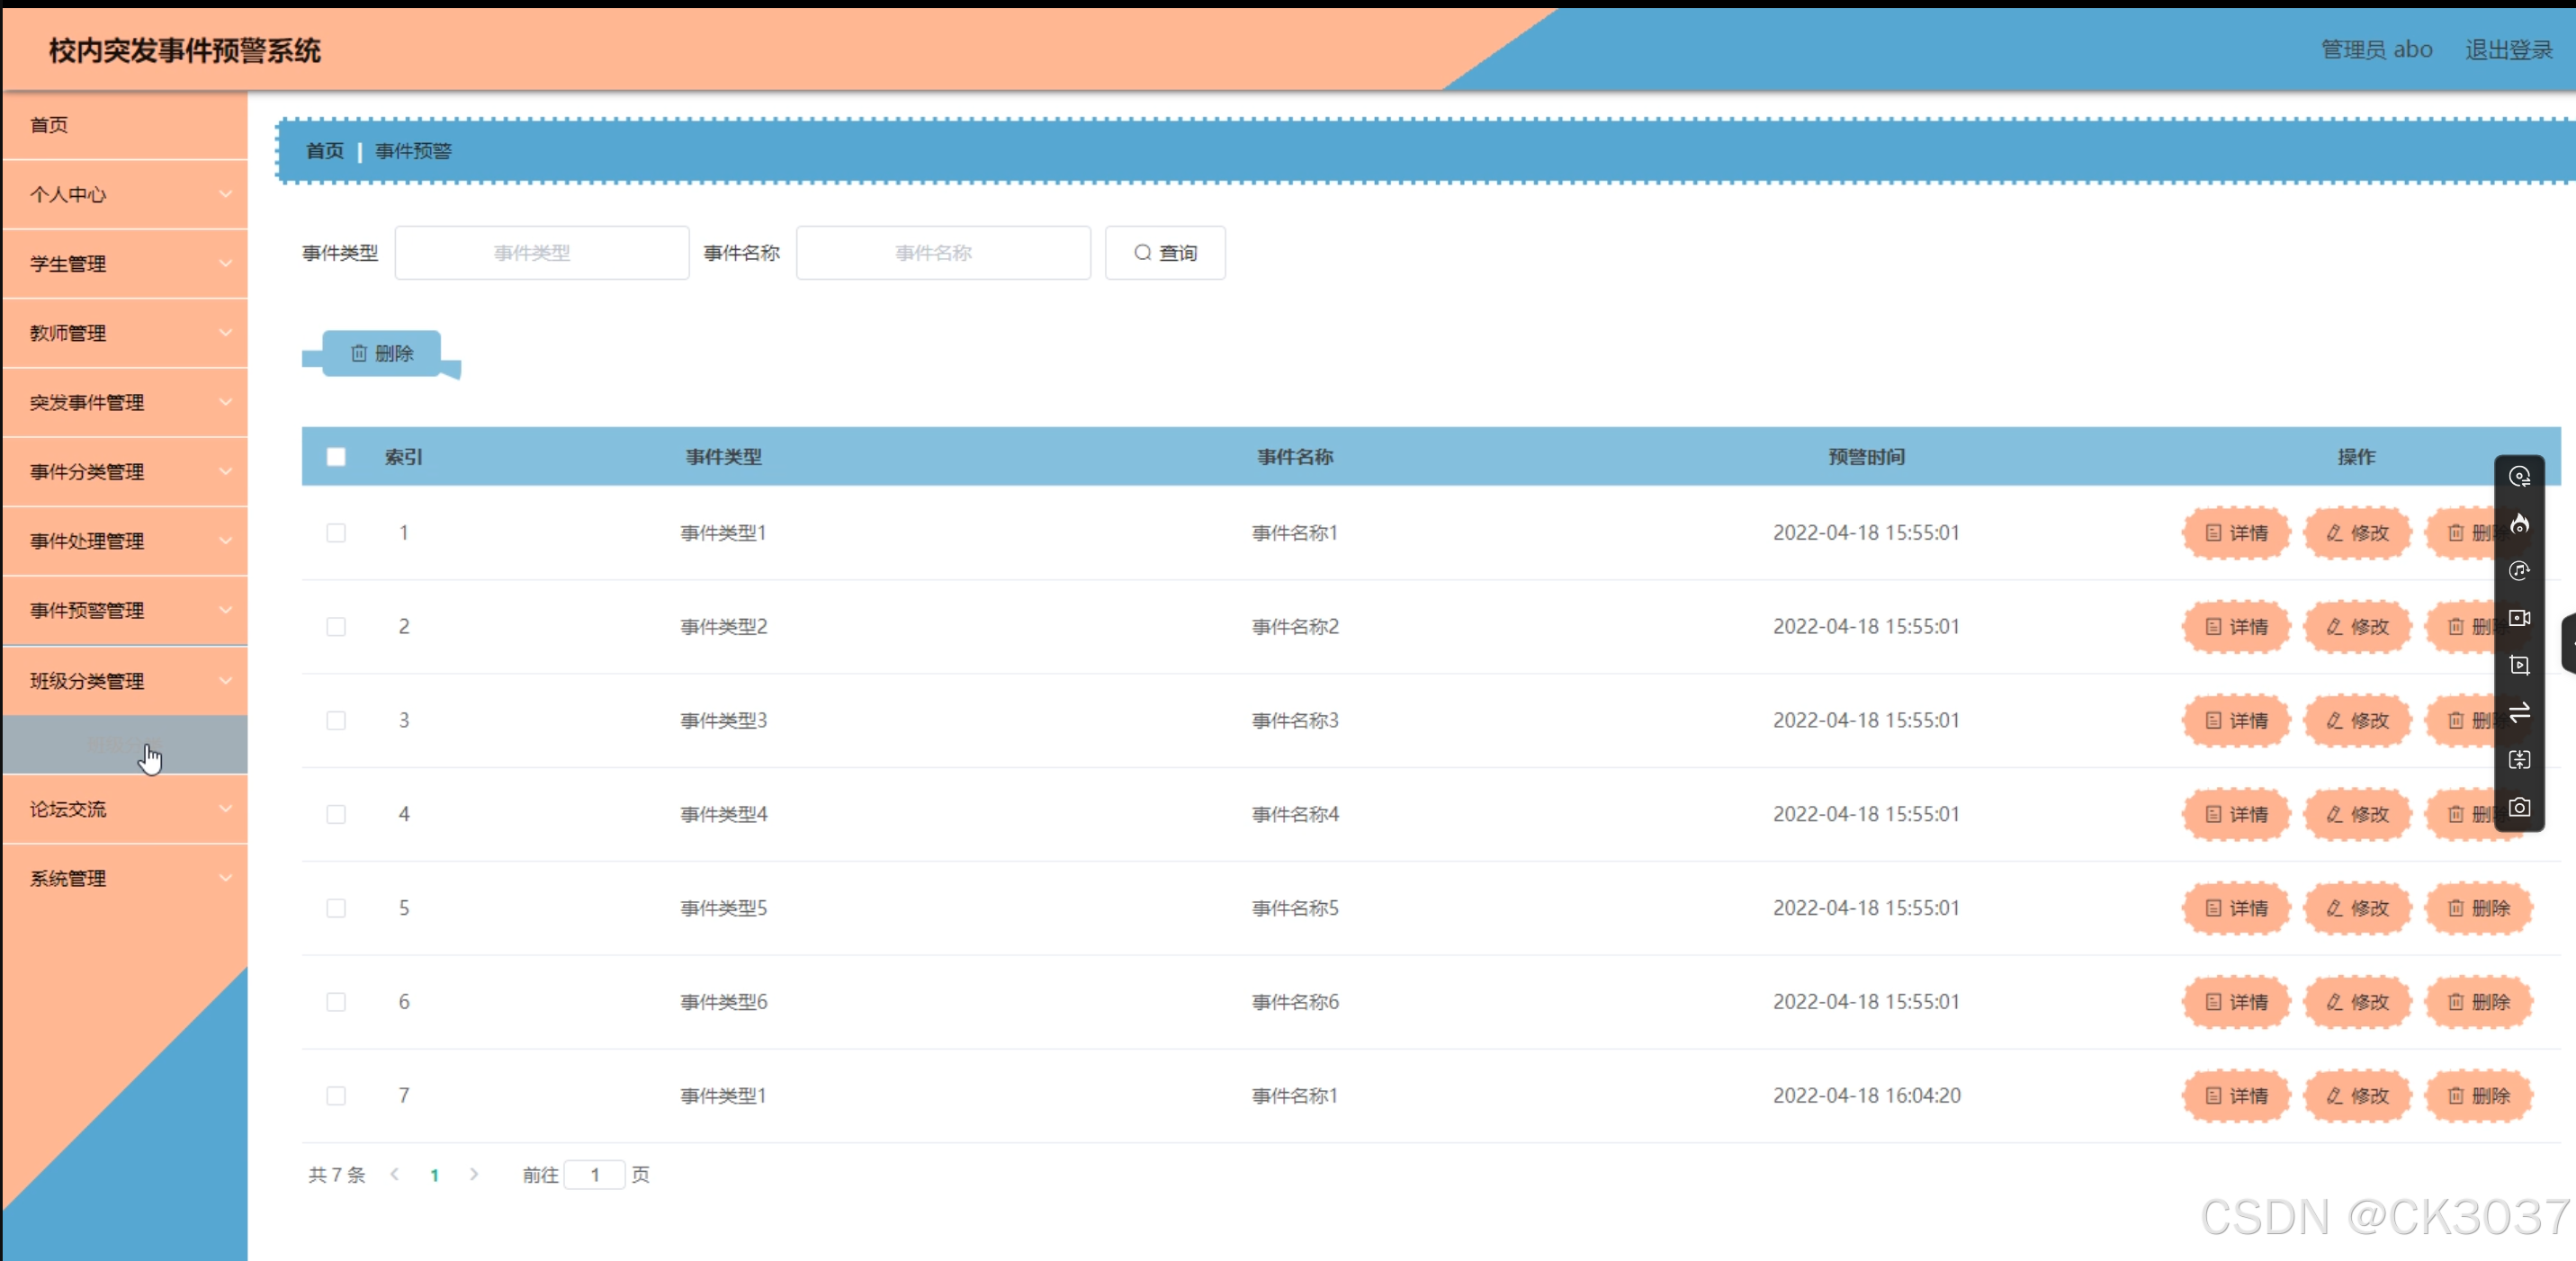Viewport: 2576px width, 1261px height.
Task: Toggle the select-all checkbox in table header
Action: (336, 457)
